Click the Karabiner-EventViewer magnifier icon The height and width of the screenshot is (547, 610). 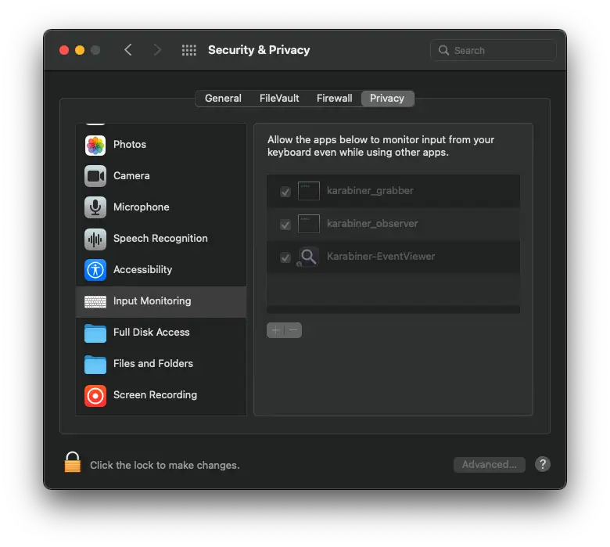click(308, 257)
